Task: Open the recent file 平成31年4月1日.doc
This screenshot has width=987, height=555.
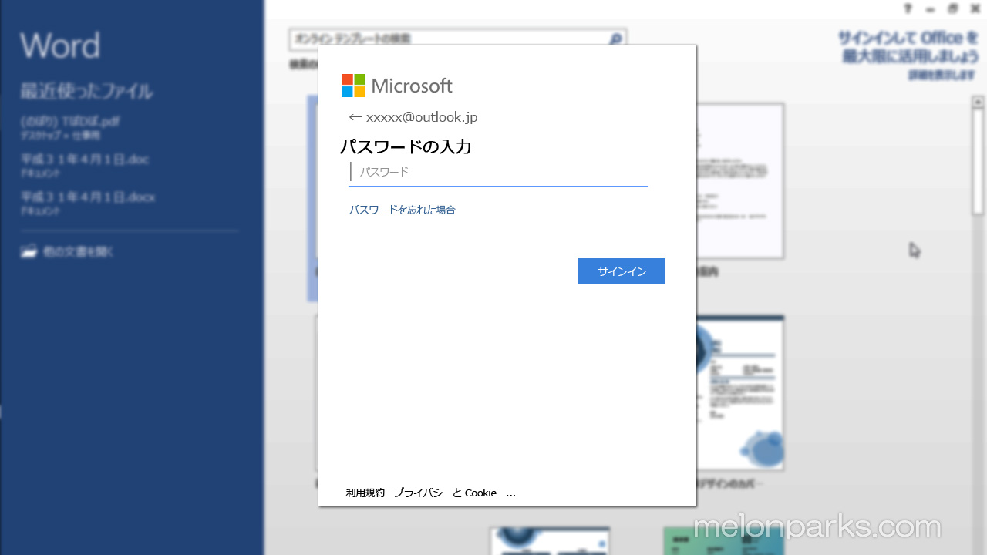Action: click(85, 164)
